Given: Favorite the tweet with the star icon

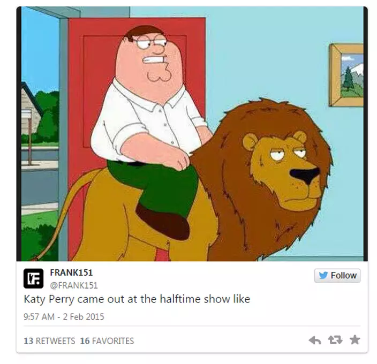Looking at the screenshot, I should pos(355,340).
